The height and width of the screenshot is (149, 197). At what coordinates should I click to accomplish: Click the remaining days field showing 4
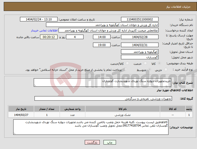[x=75, y=37]
